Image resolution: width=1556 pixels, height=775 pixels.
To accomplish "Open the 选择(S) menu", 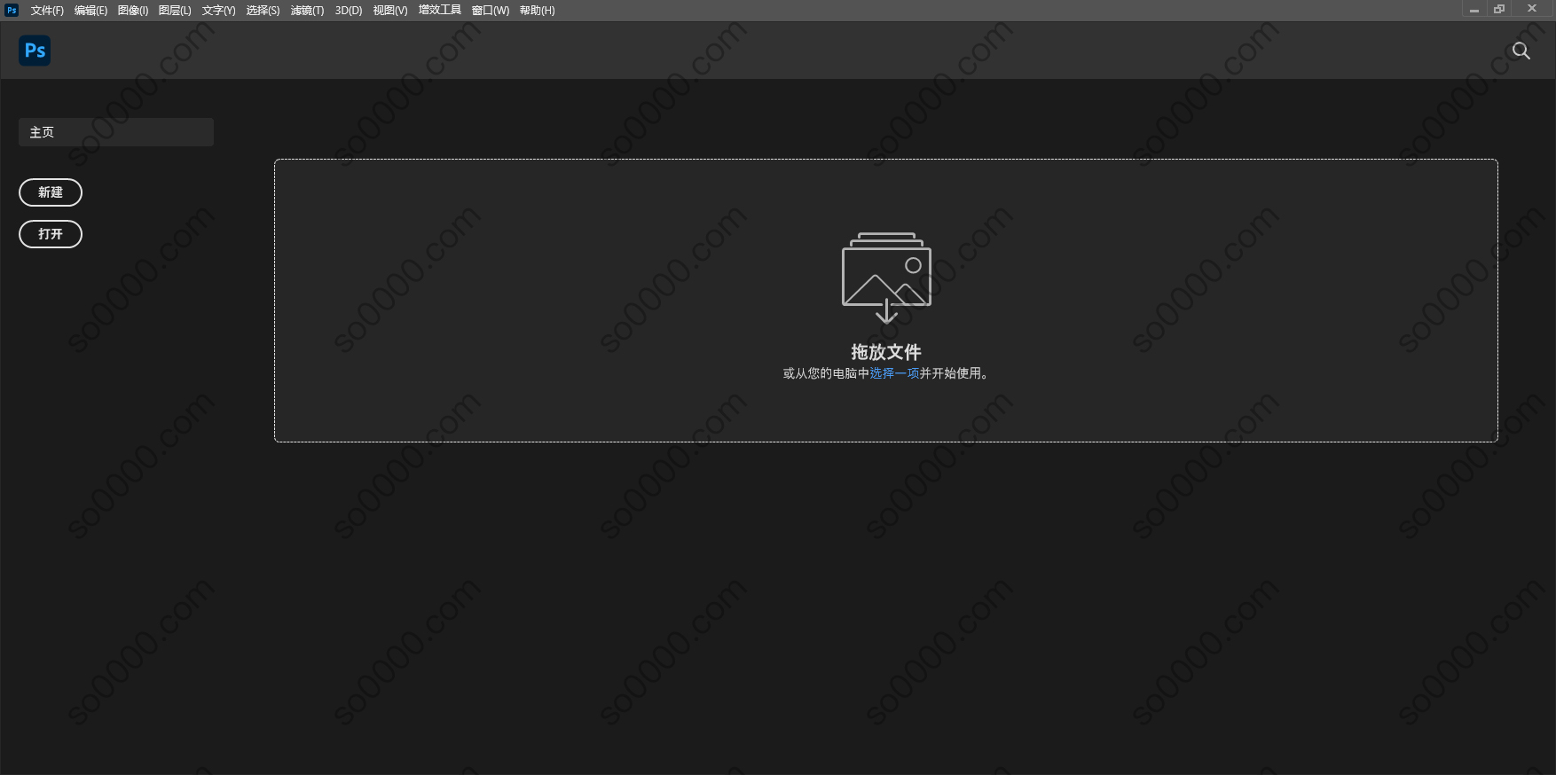I will 263,11.
